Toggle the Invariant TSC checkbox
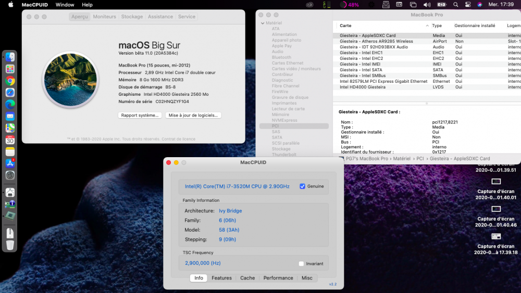This screenshot has height=293, width=521. pos(301,263)
